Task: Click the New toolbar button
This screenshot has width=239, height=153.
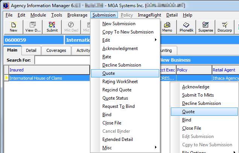Action: 14,27
